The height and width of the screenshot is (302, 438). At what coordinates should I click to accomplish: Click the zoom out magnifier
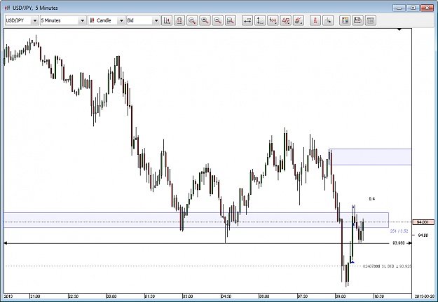pyautogui.click(x=218, y=20)
